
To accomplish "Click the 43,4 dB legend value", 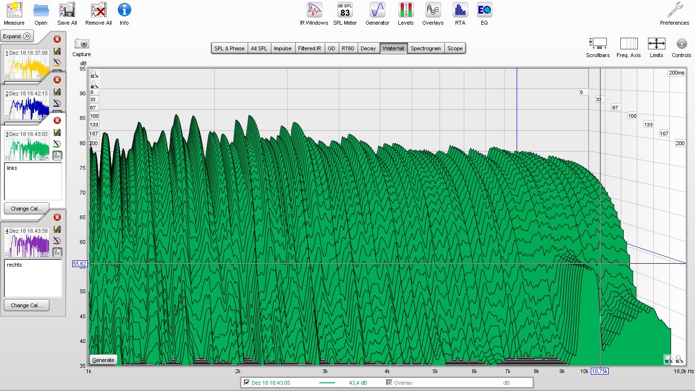I will pos(358,383).
